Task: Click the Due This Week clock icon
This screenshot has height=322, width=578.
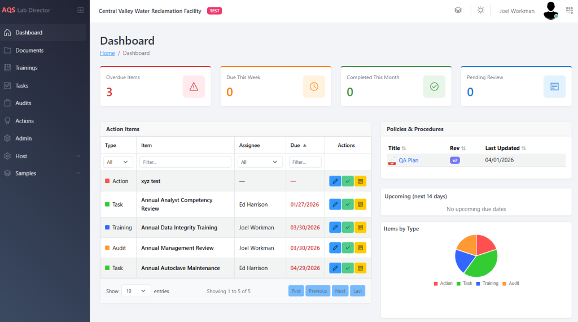Action: click(314, 86)
